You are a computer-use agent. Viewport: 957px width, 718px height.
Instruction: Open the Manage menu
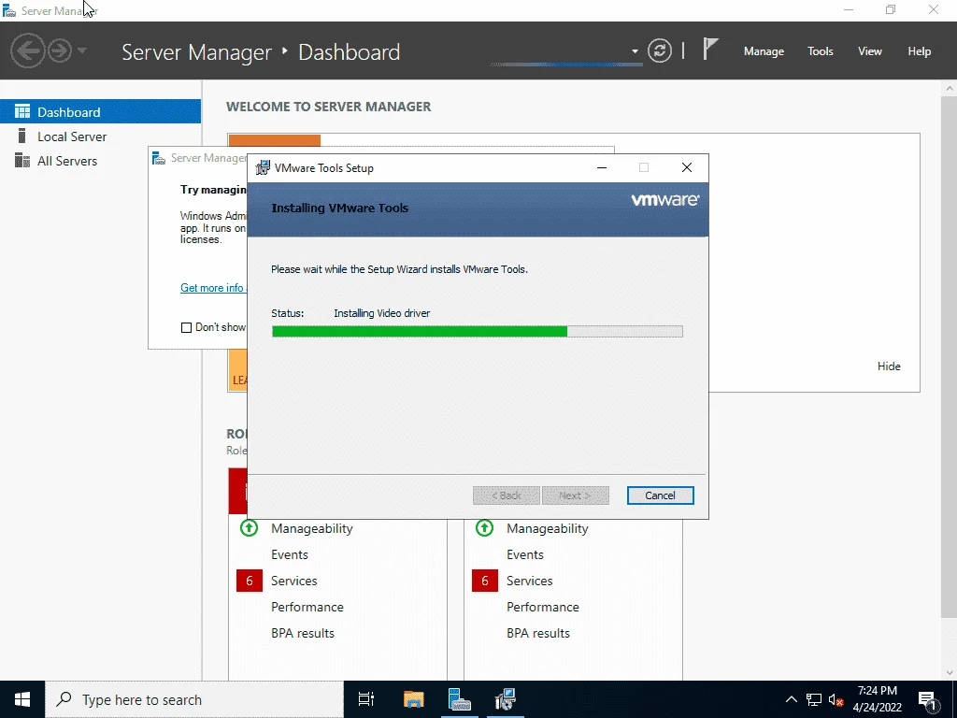[764, 51]
